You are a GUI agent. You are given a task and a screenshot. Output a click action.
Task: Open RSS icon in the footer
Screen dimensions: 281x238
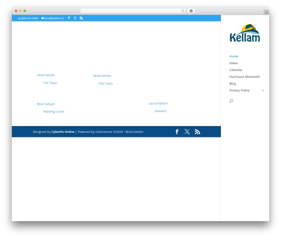(197, 132)
